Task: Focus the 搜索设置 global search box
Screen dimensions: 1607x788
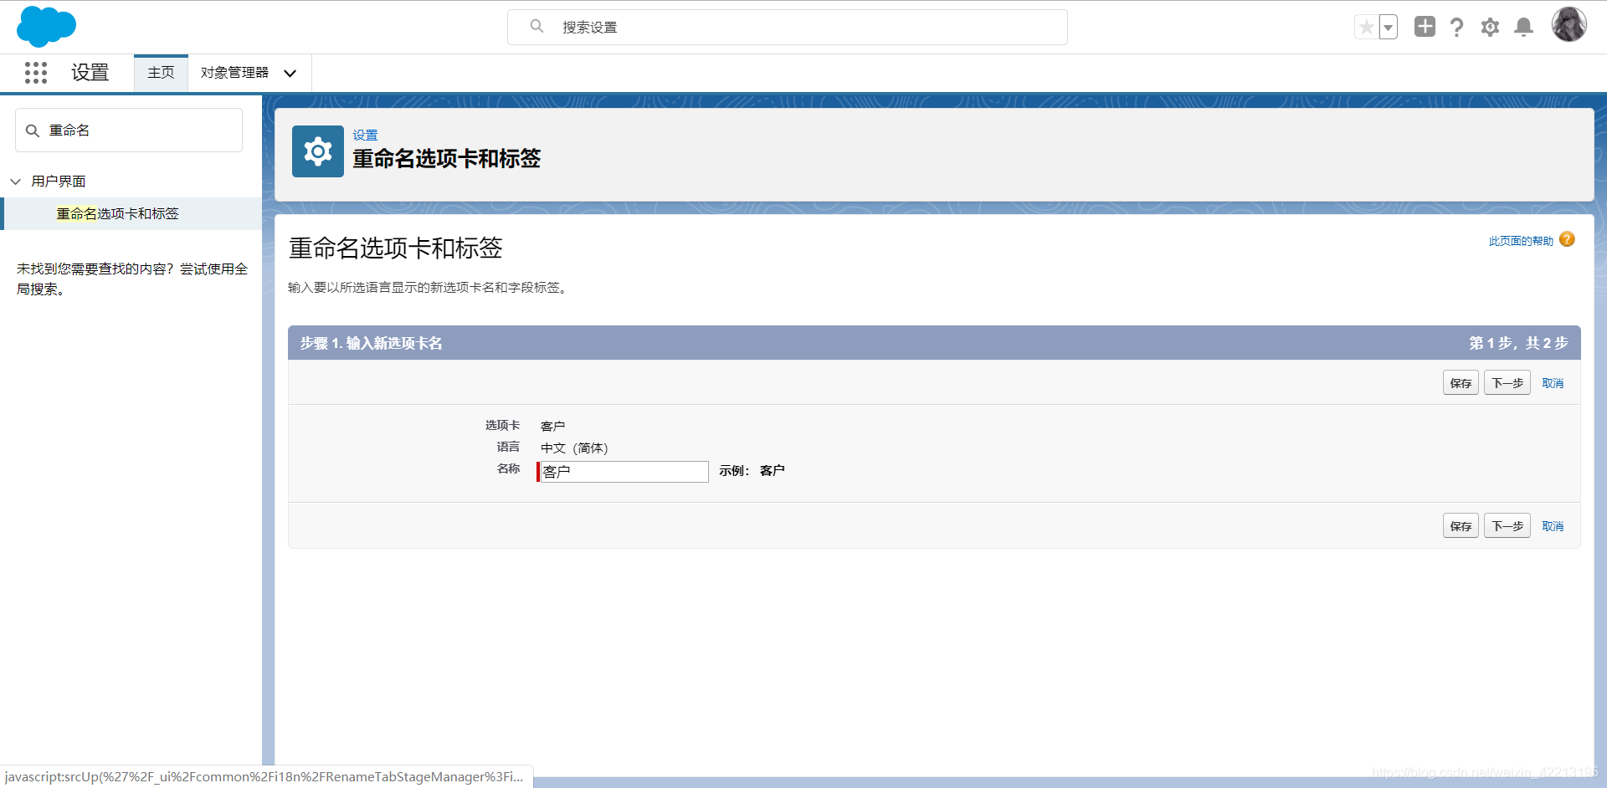Action: [787, 27]
